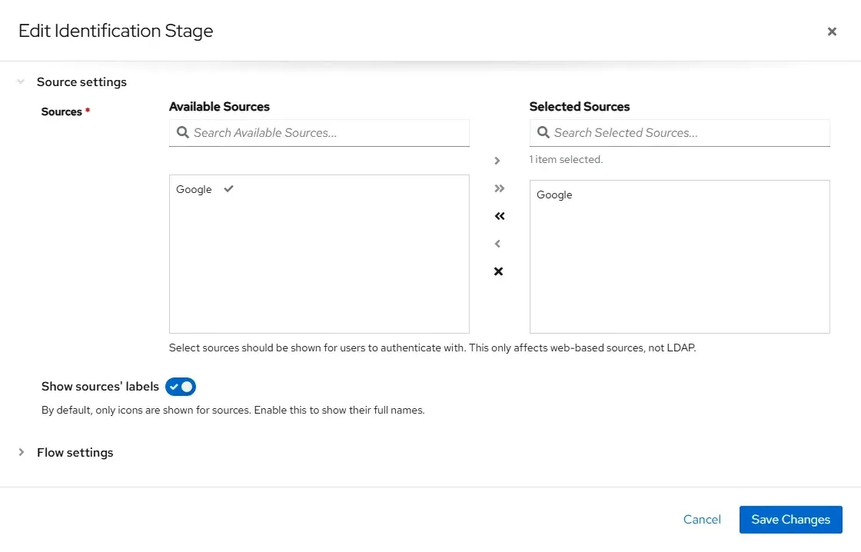Image resolution: width=861 pixels, height=552 pixels.
Task: Click the magnifier icon in Selected Sources search
Action: 543,132
